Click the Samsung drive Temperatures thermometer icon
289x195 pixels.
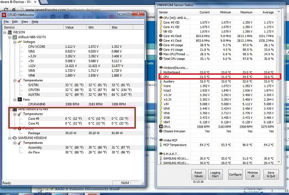coord(20,143)
